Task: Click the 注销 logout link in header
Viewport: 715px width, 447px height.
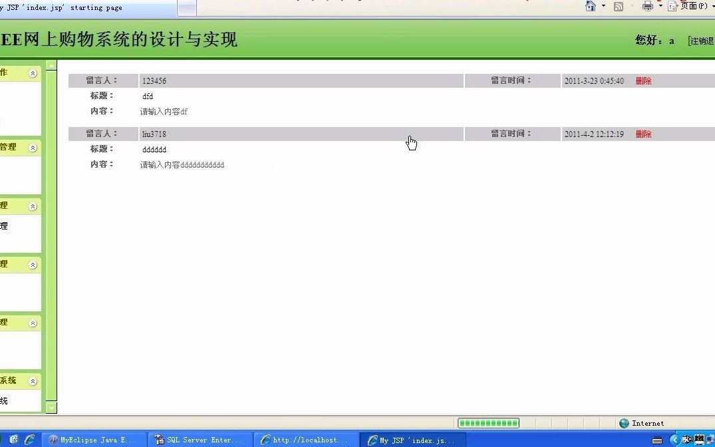Action: tap(702, 40)
